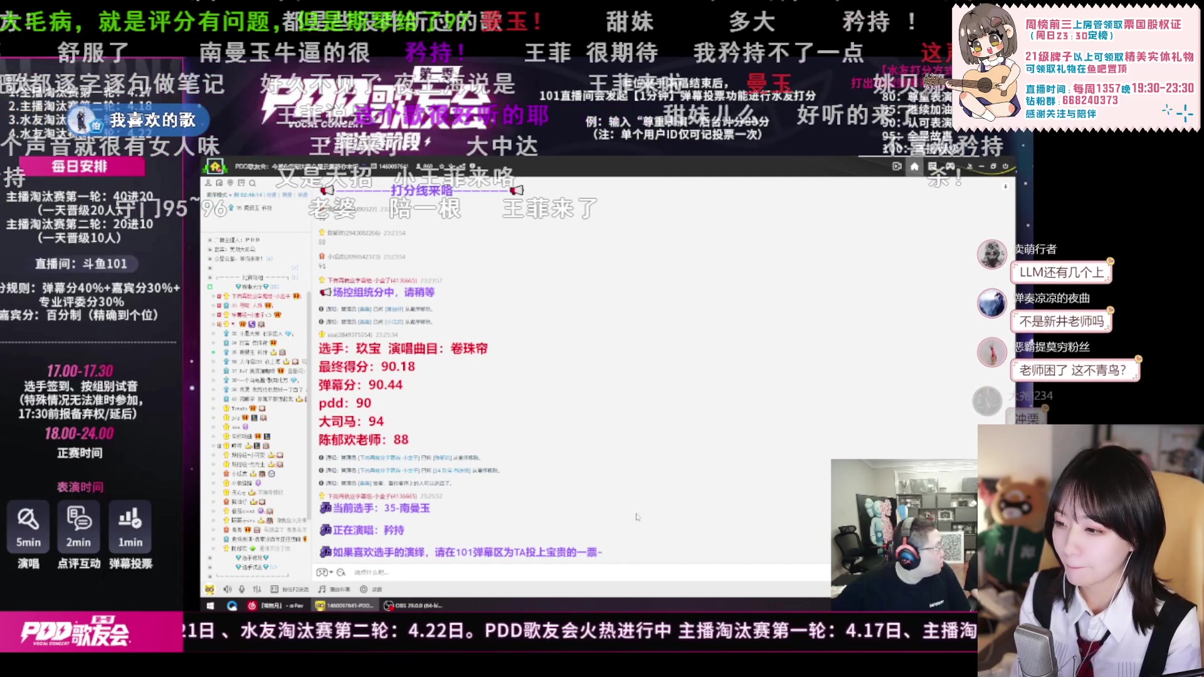The height and width of the screenshot is (677, 1204).
Task: Click the YY home logo icon in title bar
Action: (x=215, y=167)
